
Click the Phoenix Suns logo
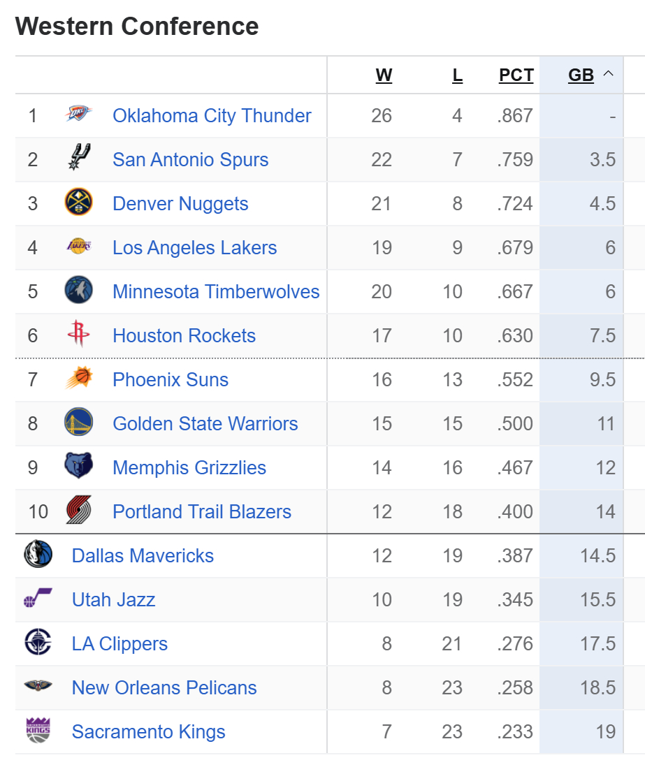pos(78,379)
